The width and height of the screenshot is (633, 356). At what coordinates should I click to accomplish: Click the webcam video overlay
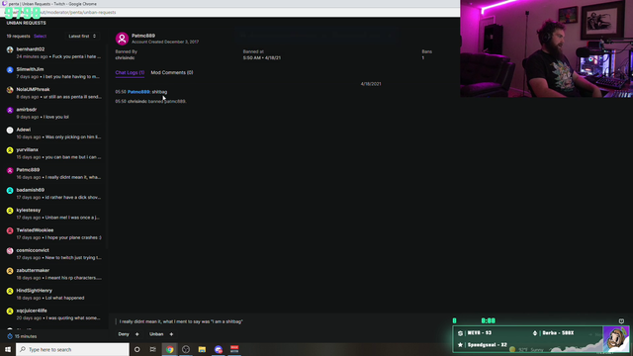(547, 48)
